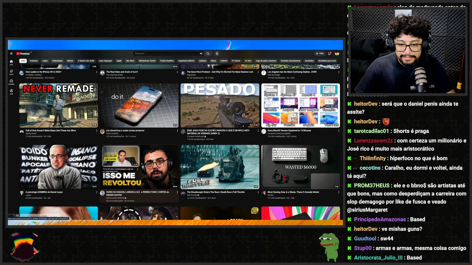
Task: Open the on-screen keyboard icon in search box
Action: 201,53
